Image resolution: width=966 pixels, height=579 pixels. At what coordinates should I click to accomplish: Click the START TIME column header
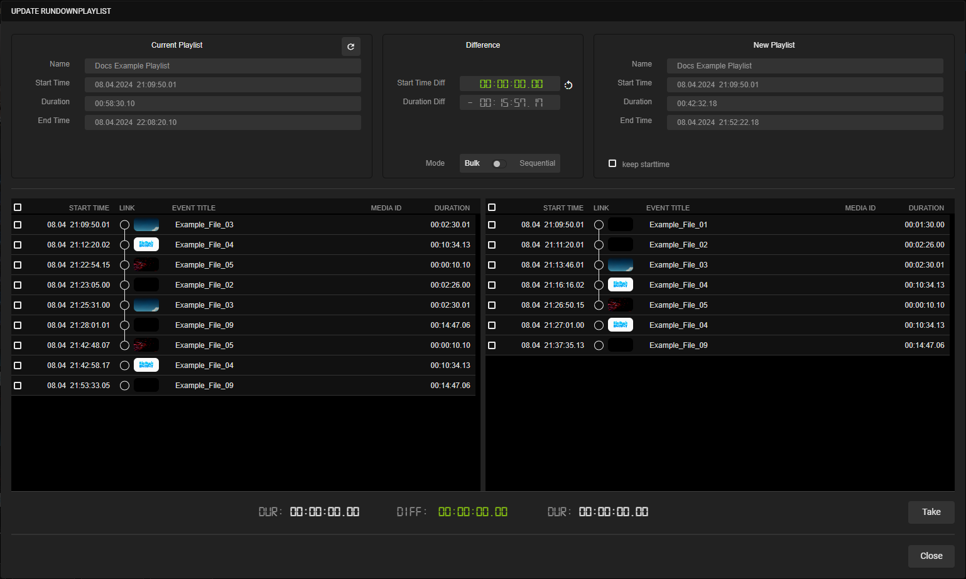pyautogui.click(x=89, y=207)
